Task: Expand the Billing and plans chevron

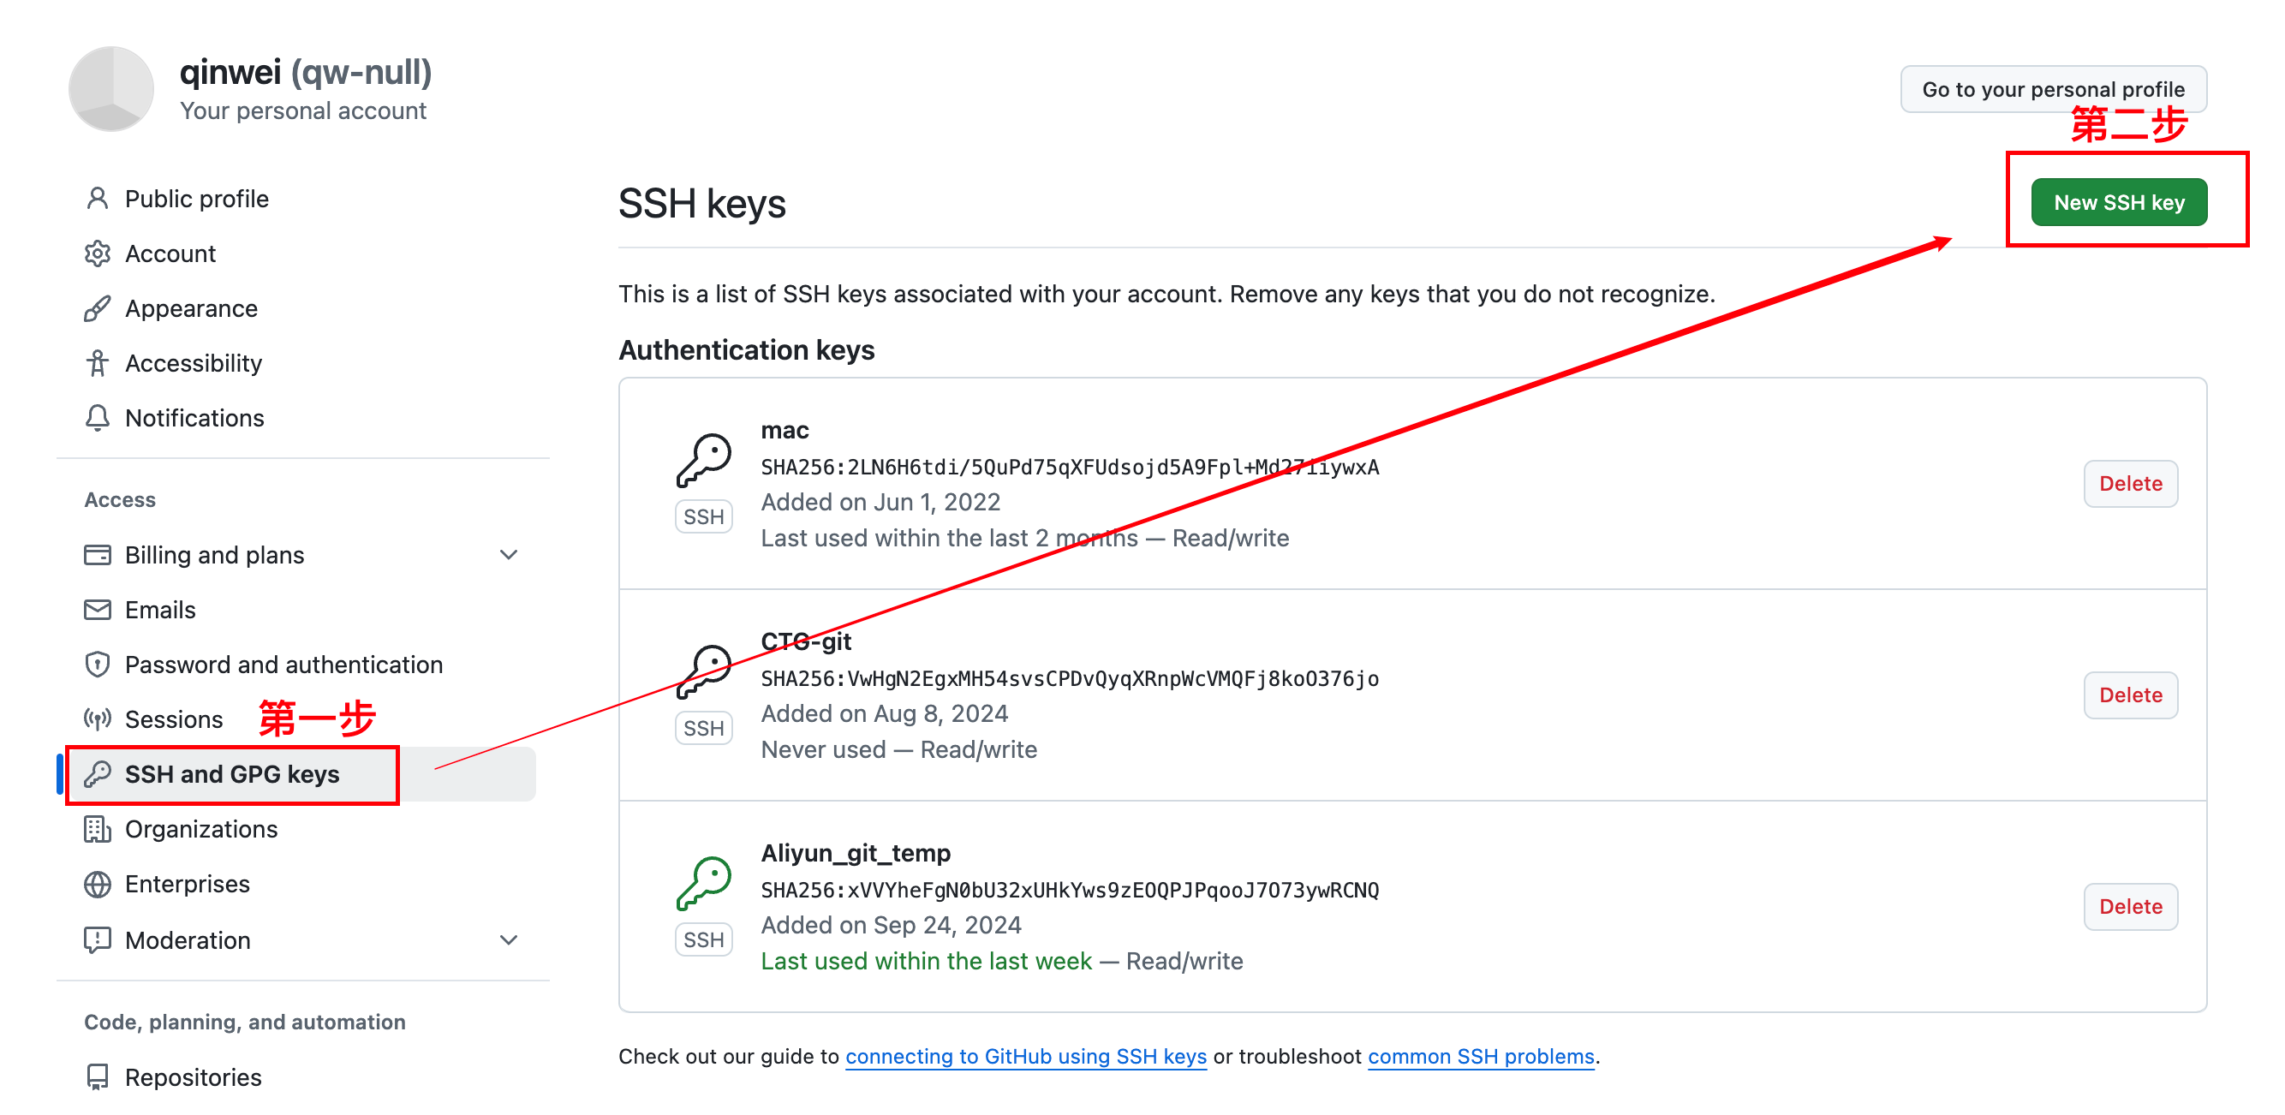Action: pyautogui.click(x=508, y=555)
